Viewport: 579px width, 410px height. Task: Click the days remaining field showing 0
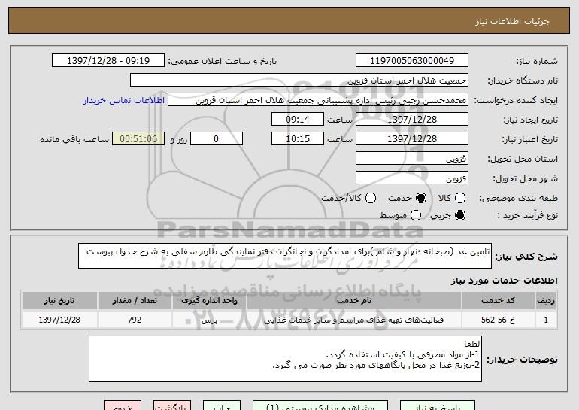point(217,139)
